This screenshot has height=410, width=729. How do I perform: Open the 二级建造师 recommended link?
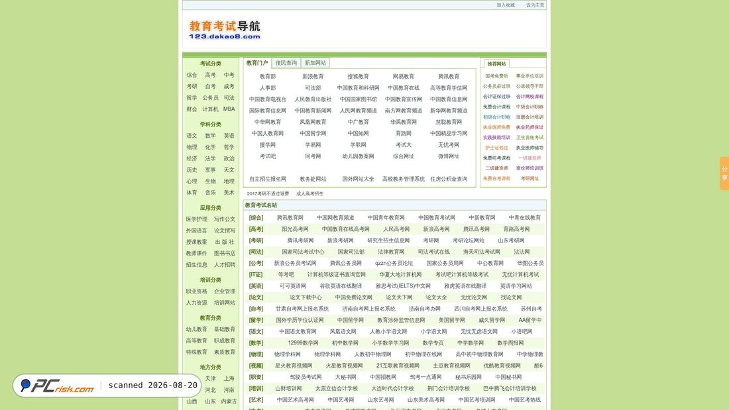[x=496, y=168]
